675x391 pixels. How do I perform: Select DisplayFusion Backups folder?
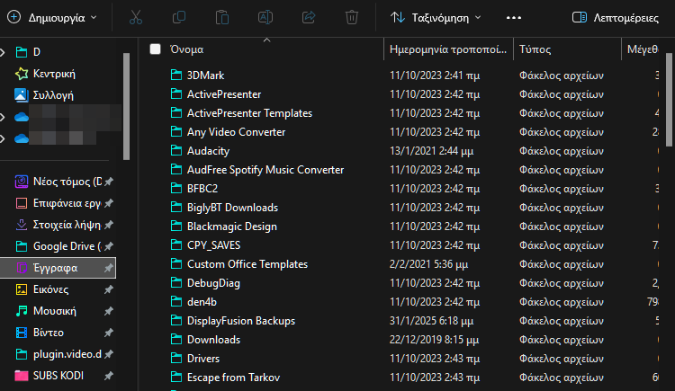click(x=241, y=321)
